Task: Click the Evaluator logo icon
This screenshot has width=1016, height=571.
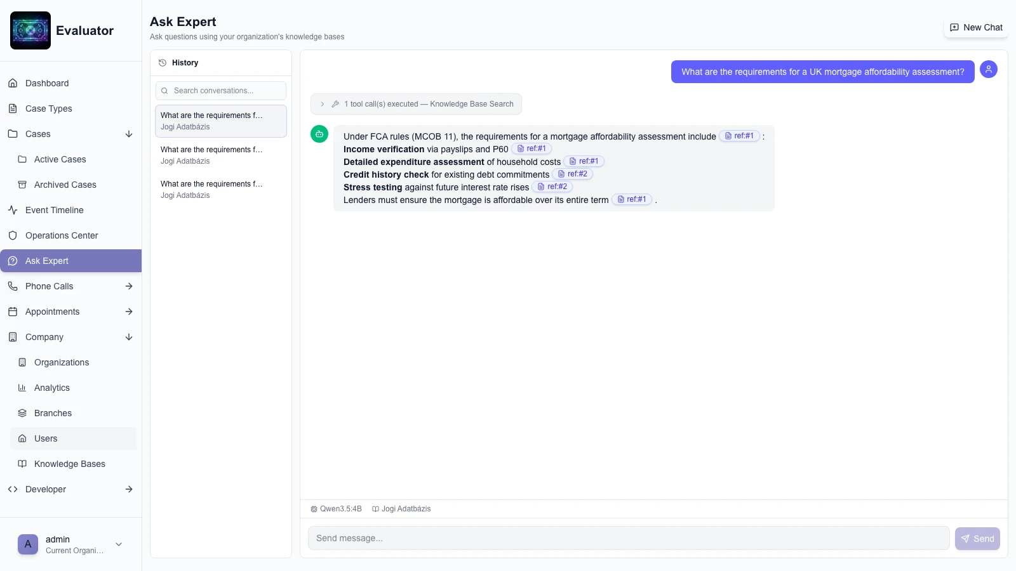Action: click(30, 30)
